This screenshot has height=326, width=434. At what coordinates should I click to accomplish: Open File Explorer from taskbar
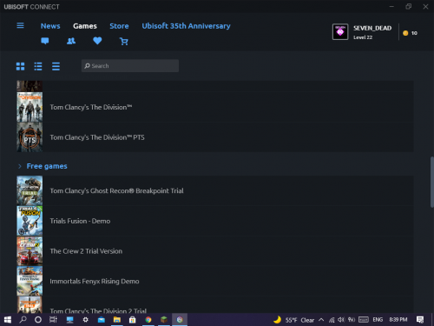117,320
